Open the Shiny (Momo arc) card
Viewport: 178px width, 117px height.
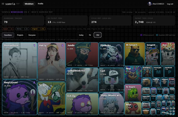111,104
